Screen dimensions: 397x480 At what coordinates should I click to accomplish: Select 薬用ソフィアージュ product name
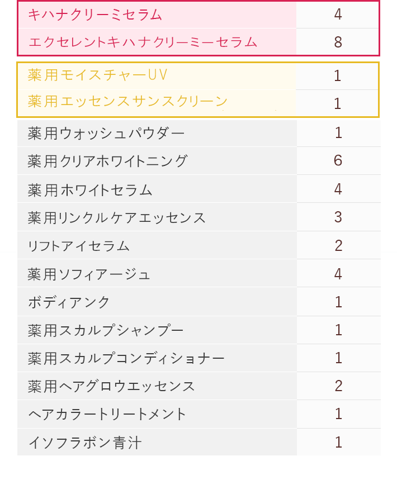89,274
